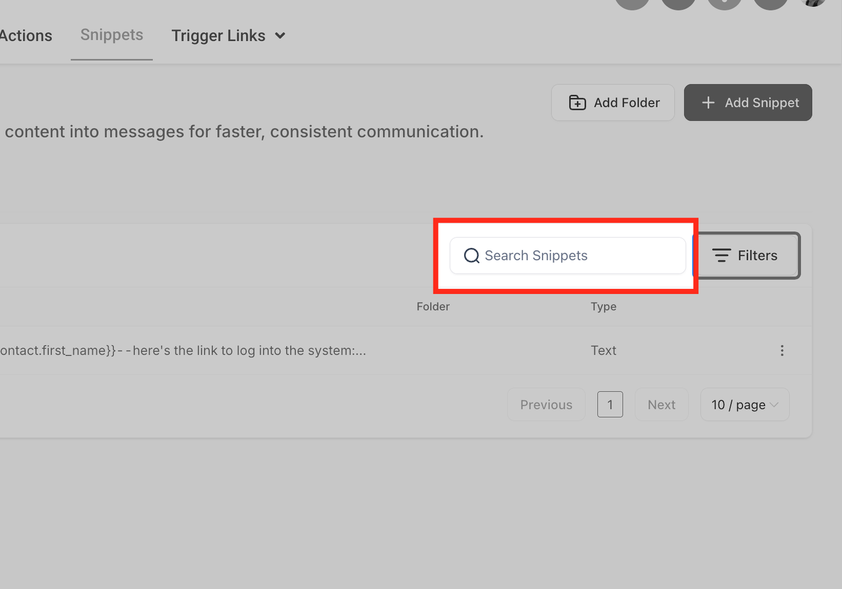Open the Filters panel button
The height and width of the screenshot is (589, 842).
click(x=746, y=255)
